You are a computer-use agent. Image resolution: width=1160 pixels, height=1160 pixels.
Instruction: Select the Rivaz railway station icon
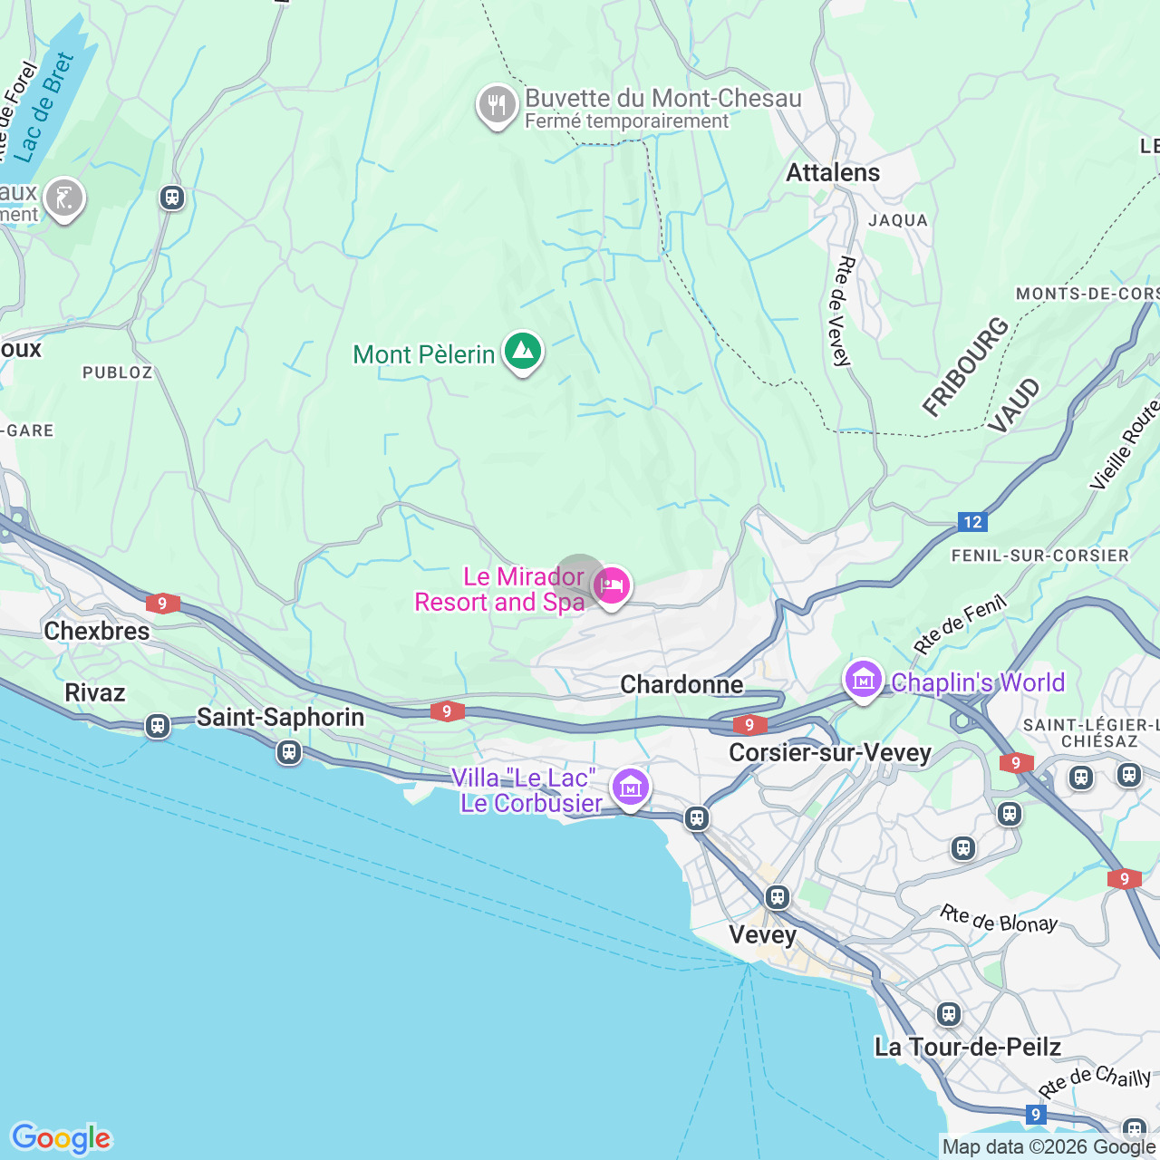(158, 726)
